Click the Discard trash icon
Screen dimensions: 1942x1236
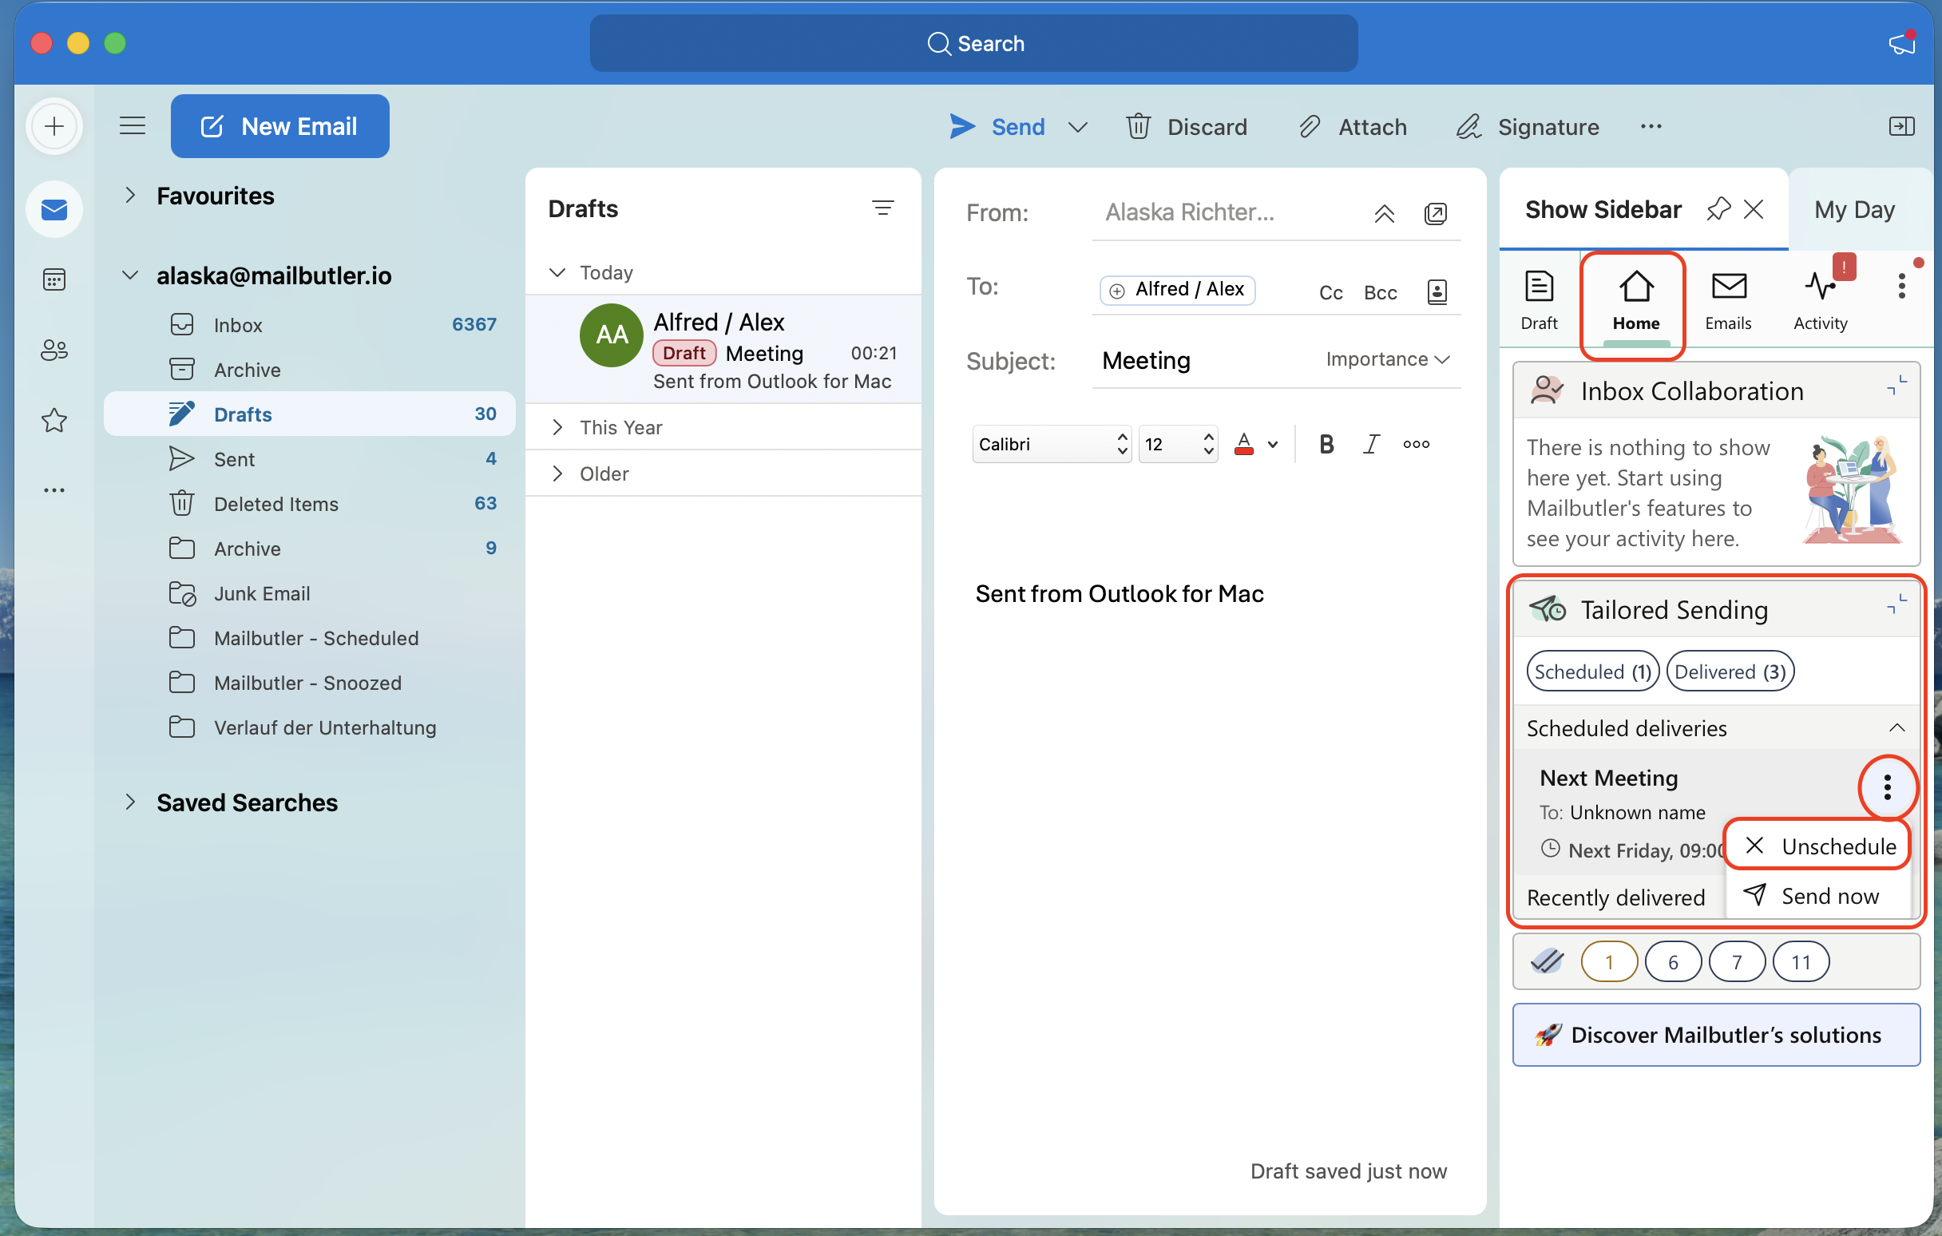pos(1138,127)
